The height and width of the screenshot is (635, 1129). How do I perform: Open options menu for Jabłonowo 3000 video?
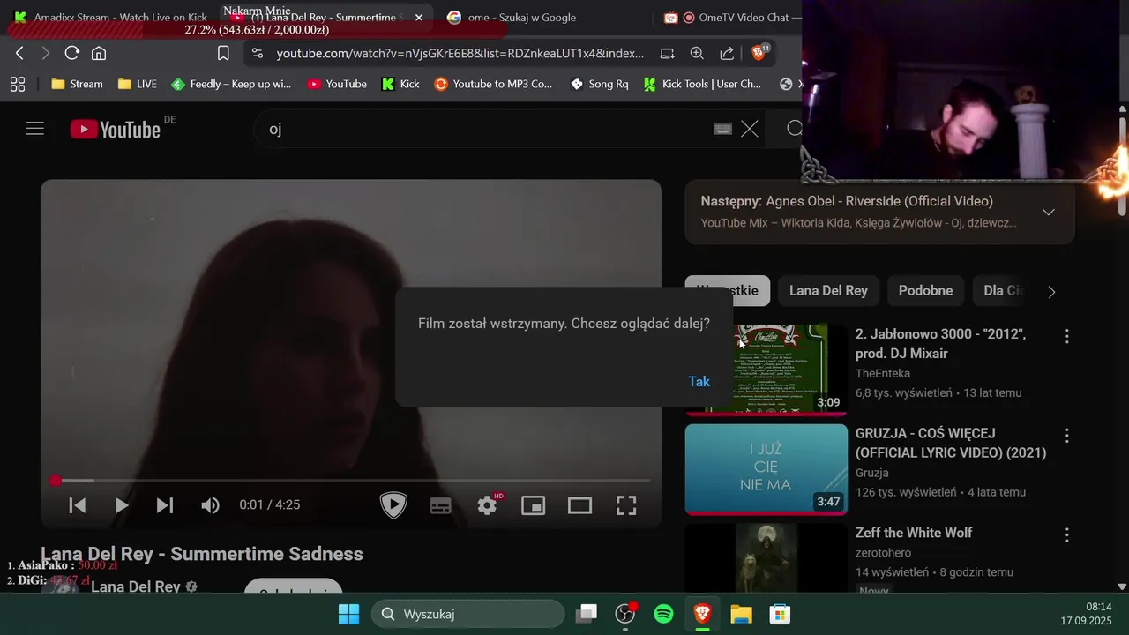click(x=1066, y=336)
